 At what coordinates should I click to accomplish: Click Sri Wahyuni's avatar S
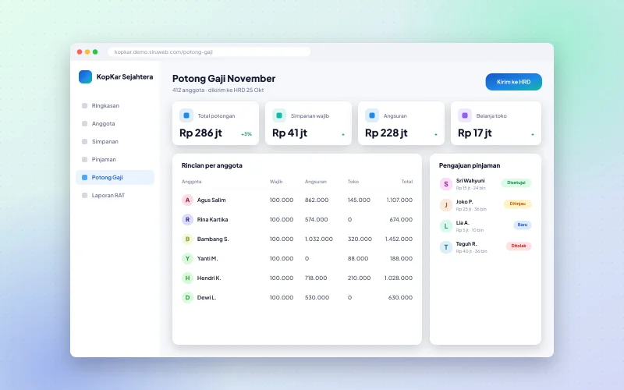pyautogui.click(x=445, y=184)
